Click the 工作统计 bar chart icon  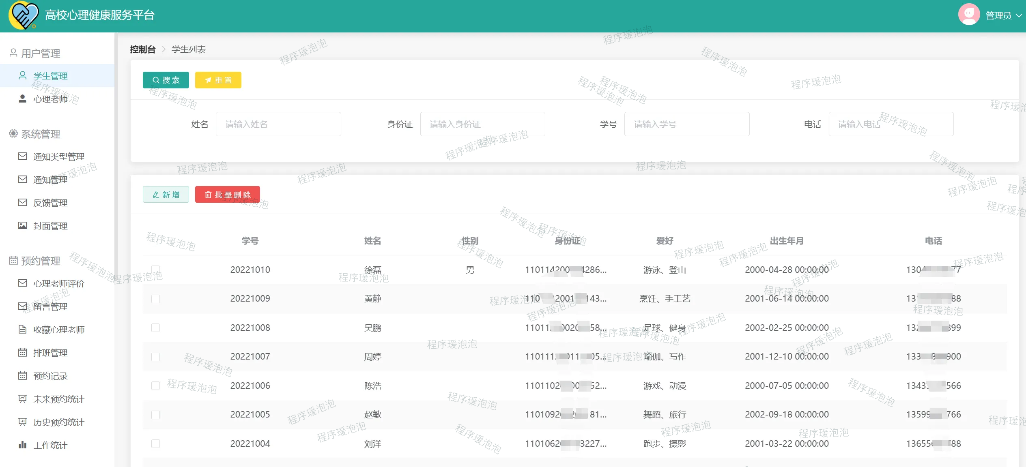click(x=23, y=445)
